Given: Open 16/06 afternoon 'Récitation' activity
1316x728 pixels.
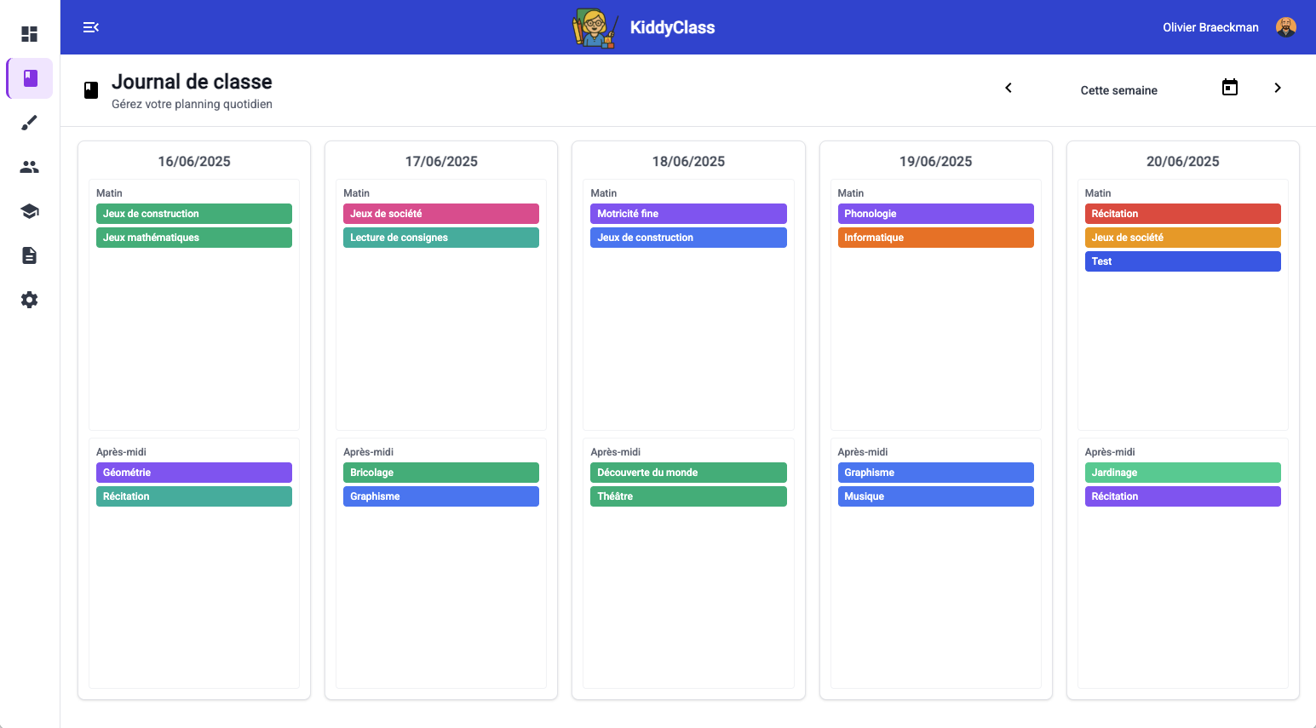Looking at the screenshot, I should [194, 496].
